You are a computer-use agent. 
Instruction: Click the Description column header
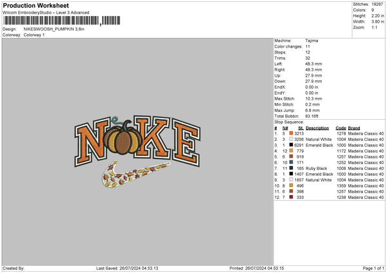pyautogui.click(x=317, y=128)
